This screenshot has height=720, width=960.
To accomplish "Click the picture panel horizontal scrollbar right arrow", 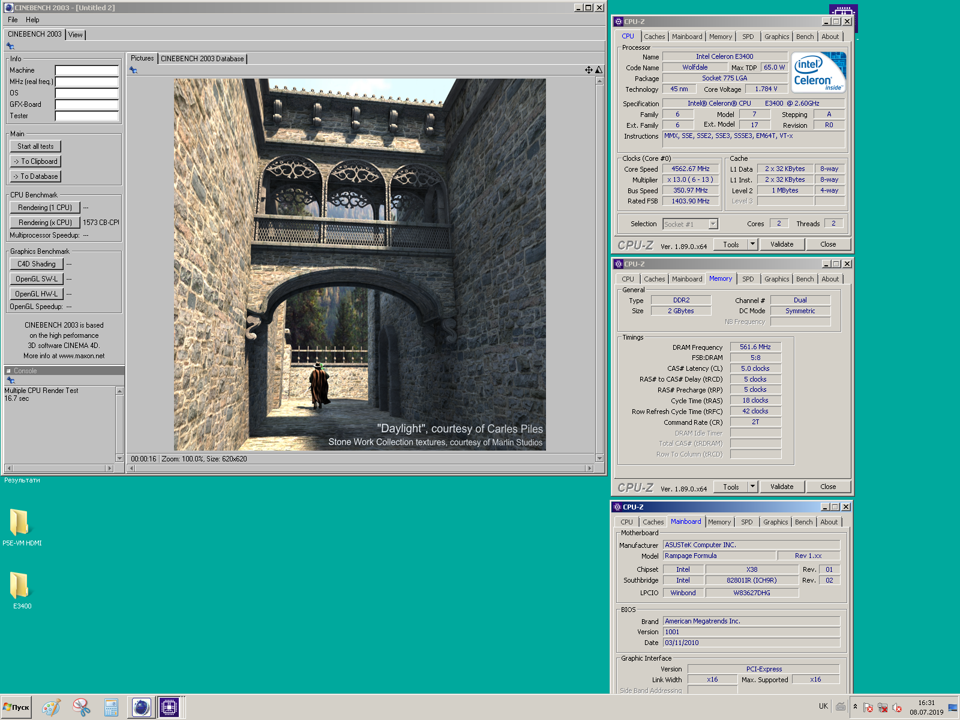I will click(x=589, y=468).
